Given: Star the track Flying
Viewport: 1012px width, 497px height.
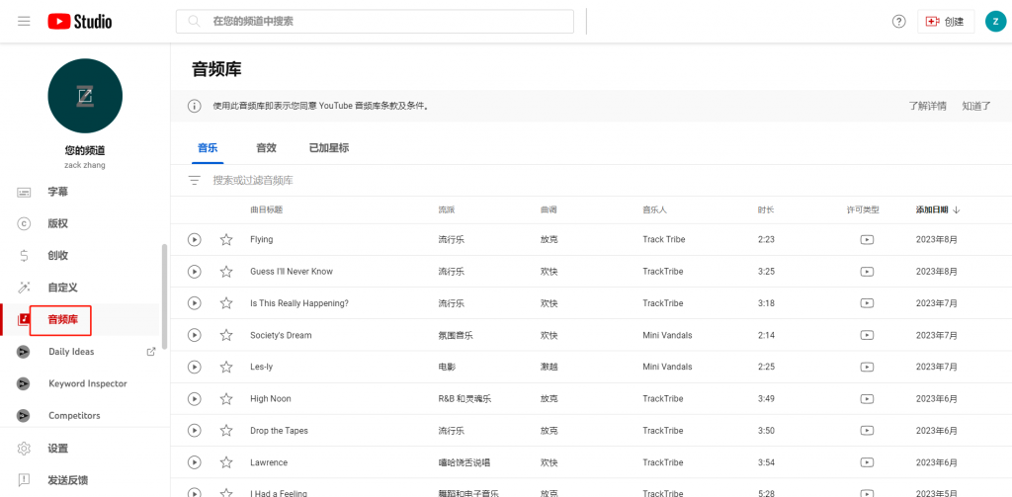Looking at the screenshot, I should (226, 239).
